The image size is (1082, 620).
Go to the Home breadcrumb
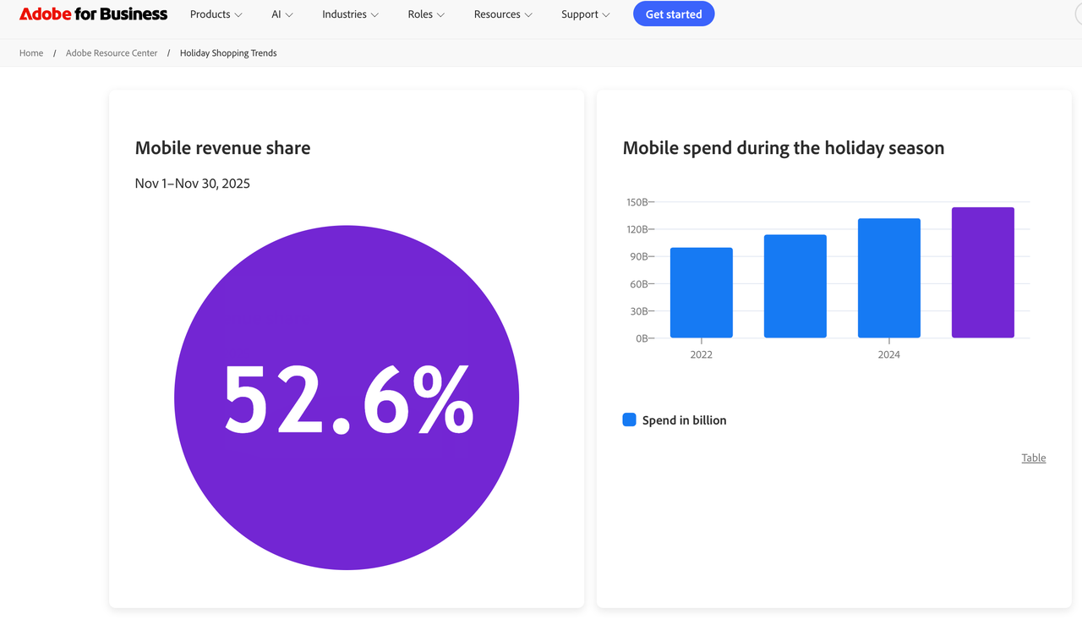tap(31, 53)
